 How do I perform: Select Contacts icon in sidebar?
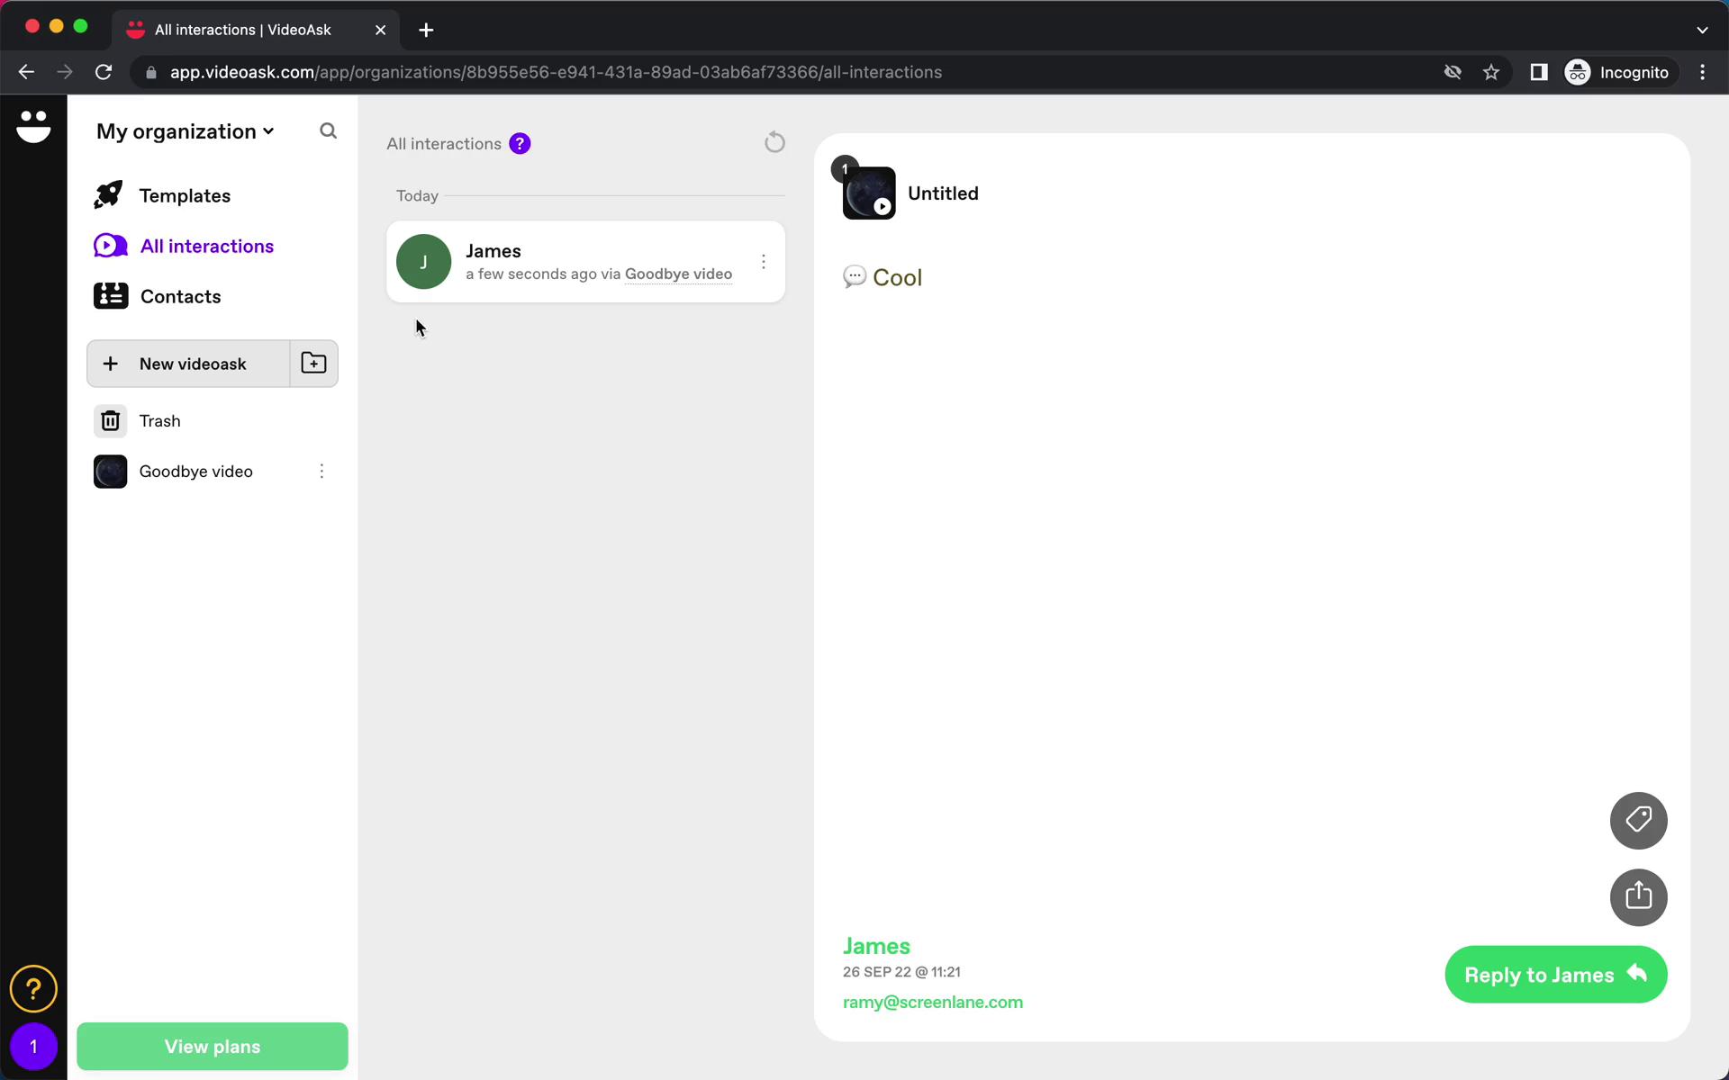pos(110,295)
